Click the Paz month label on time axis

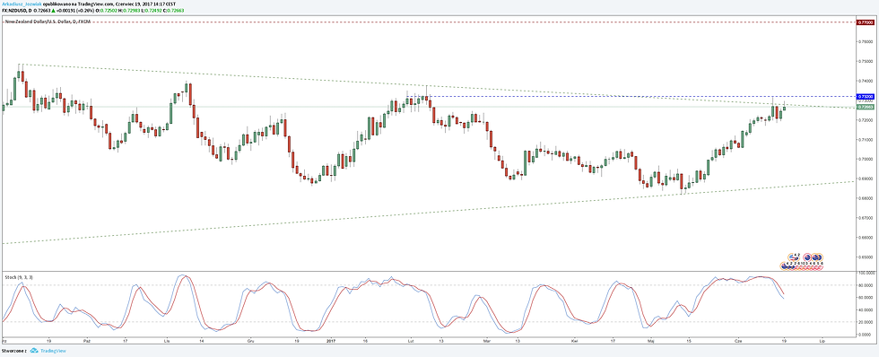tap(87, 342)
